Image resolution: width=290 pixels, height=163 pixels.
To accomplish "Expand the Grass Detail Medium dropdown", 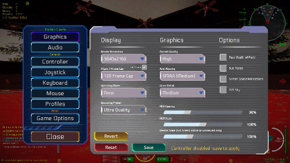I will 183,93.
